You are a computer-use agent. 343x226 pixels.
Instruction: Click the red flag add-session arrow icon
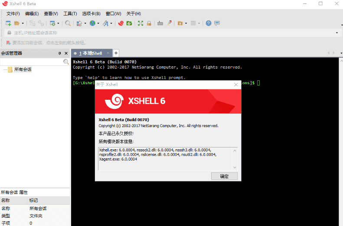(x=8, y=43)
